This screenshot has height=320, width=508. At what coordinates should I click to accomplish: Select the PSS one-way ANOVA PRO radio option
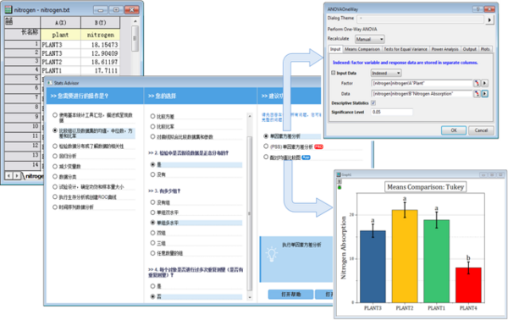click(x=266, y=146)
